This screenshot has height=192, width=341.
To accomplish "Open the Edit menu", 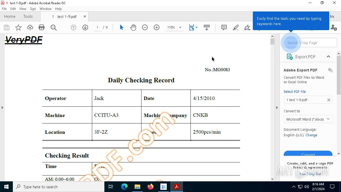I will [x=13, y=9].
